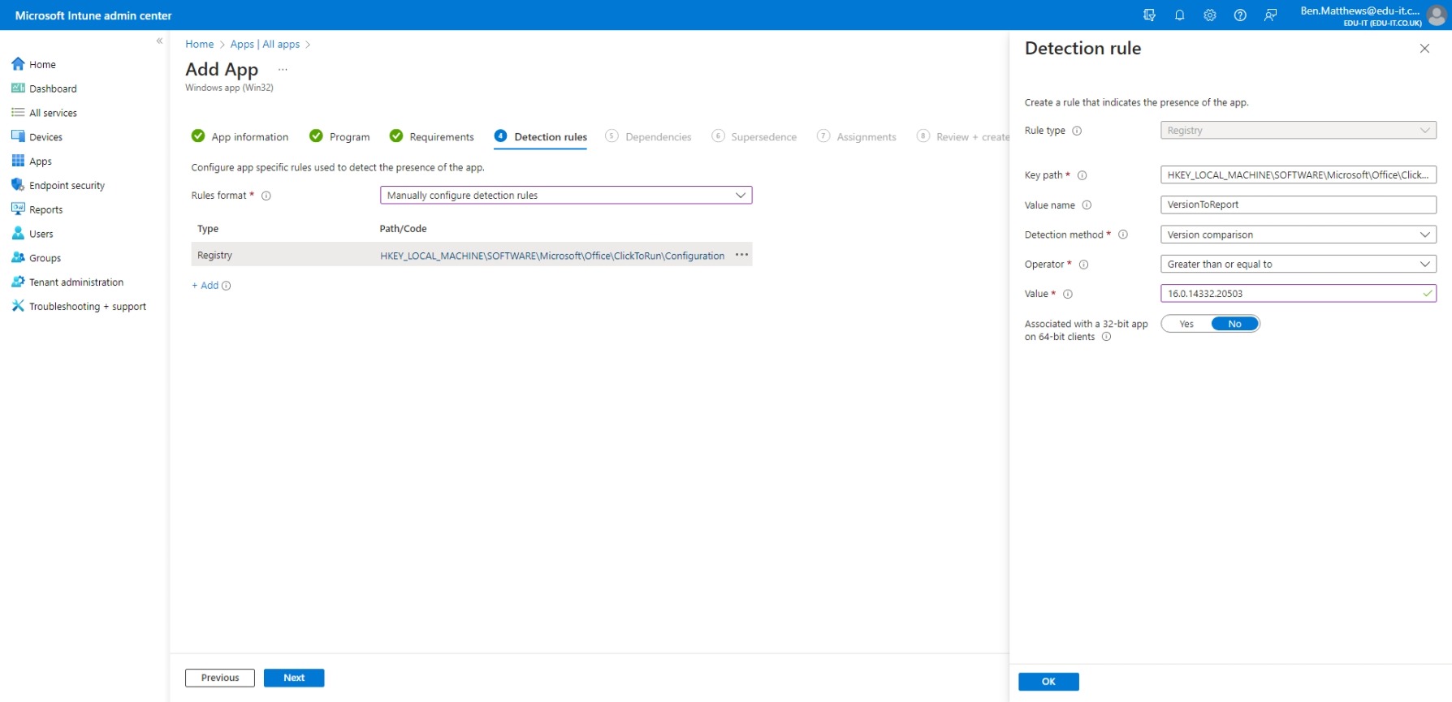Open Dashboard from the sidebar
The image size is (1452, 702).
point(53,88)
